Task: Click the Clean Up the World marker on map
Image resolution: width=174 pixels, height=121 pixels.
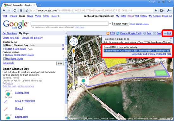Action: coord(83,81)
